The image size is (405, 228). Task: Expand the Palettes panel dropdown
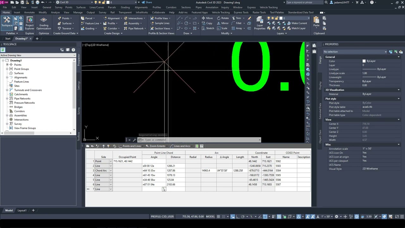(x=12, y=33)
